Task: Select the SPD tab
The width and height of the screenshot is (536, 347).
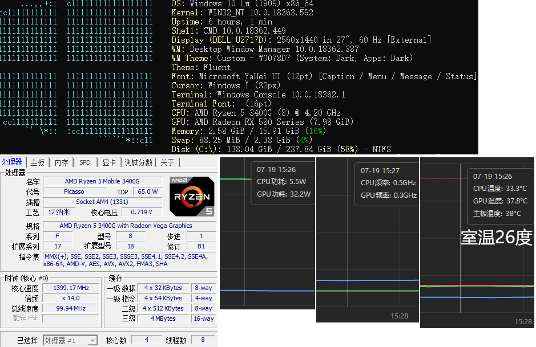Action: click(x=85, y=162)
